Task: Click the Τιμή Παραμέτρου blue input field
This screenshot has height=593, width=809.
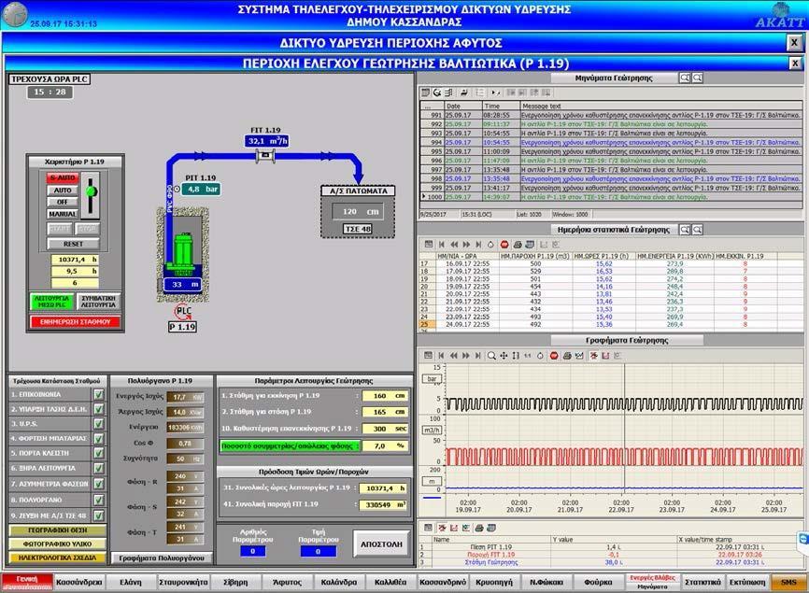Action: point(318,551)
